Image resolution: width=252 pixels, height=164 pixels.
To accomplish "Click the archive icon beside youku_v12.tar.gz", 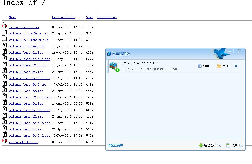I will pos(4,140).
